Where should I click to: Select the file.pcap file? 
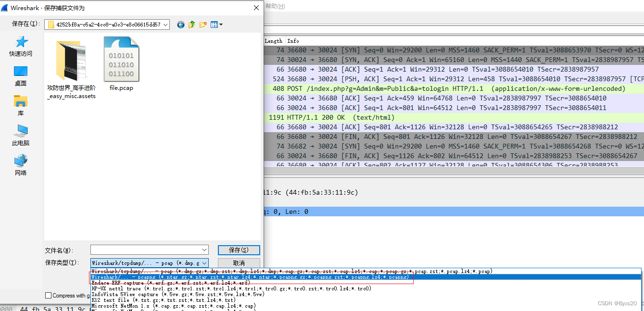121,64
